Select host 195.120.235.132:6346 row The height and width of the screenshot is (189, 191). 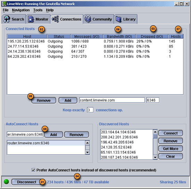[x=95, y=41]
